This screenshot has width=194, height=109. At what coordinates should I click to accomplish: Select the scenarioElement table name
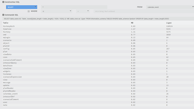click(11, 99)
